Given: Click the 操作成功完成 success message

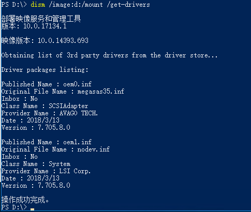Looking at the screenshot, I should [25, 200].
